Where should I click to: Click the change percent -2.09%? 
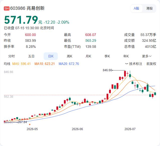pos(63,22)
